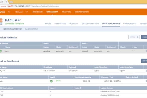The height and width of the screenshot is (98, 147).
Task: Switch to the Filesystems tab
Action: tap(60, 24)
